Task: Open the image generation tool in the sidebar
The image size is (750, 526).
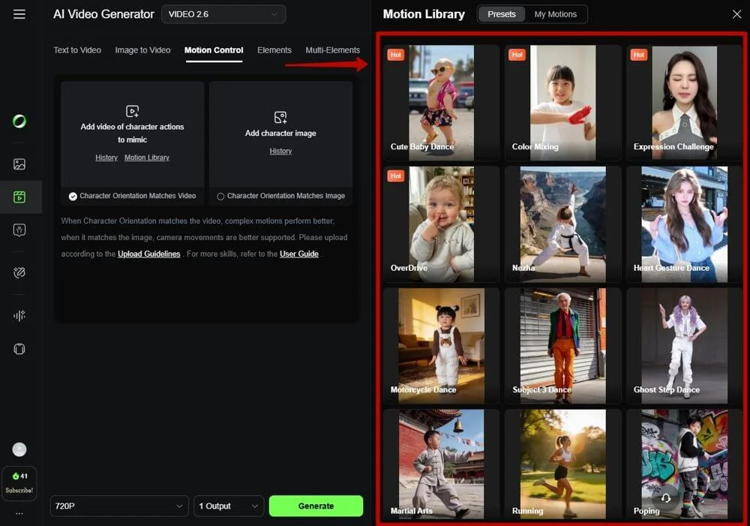Action: (19, 164)
